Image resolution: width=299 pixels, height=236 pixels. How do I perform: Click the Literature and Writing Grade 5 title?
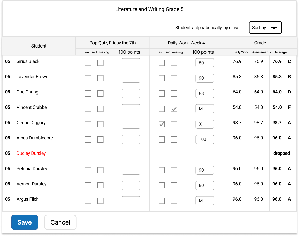149,9
